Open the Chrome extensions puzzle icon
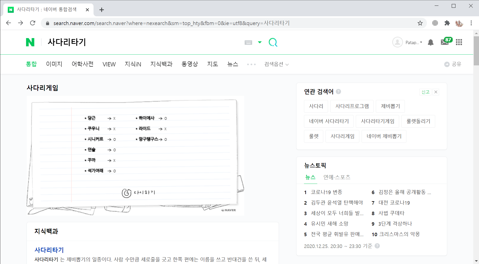This screenshot has width=479, height=264. pos(447,23)
